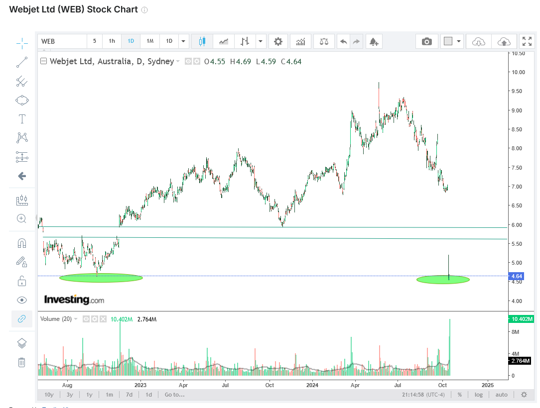Set range to 3y
The height and width of the screenshot is (408, 540).
(70, 395)
